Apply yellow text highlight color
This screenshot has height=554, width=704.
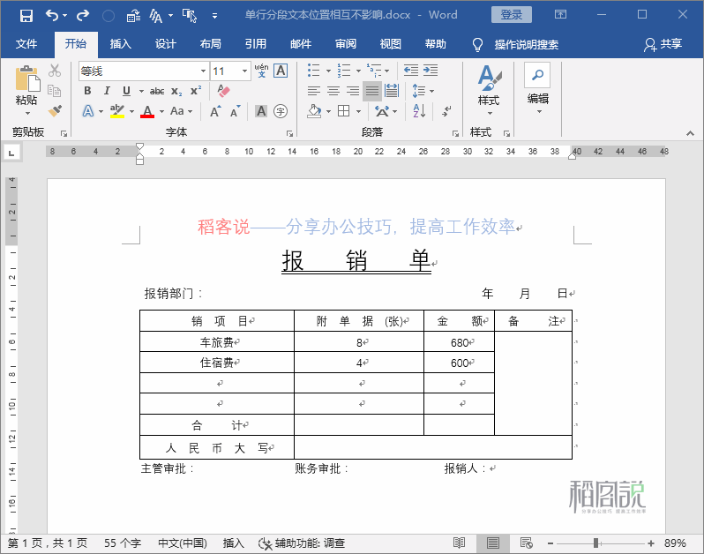pyautogui.click(x=117, y=111)
